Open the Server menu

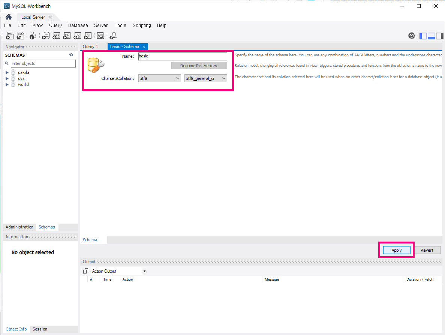point(101,25)
